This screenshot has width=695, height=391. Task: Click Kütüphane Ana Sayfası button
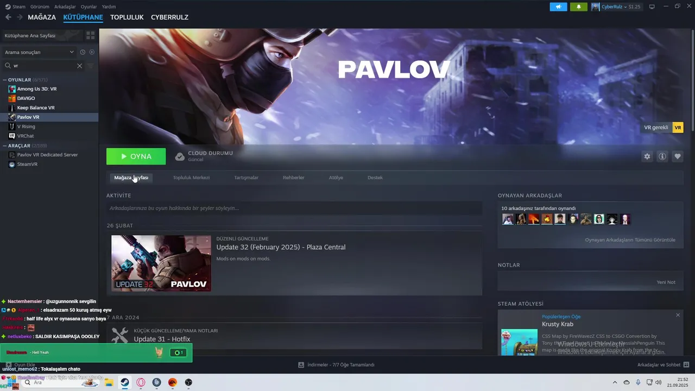tap(42, 35)
